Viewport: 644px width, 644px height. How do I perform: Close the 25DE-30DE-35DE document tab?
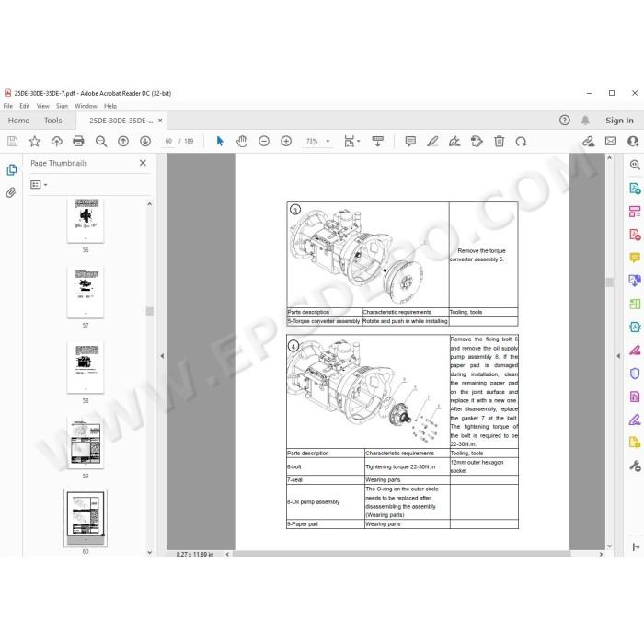(x=160, y=121)
